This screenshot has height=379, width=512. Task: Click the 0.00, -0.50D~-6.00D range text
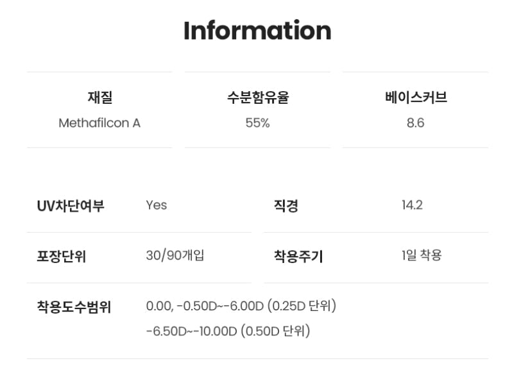coord(205,306)
